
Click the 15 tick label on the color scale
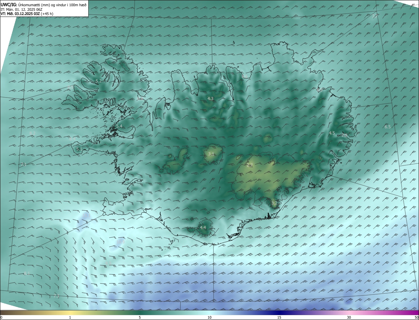click(279, 317)
